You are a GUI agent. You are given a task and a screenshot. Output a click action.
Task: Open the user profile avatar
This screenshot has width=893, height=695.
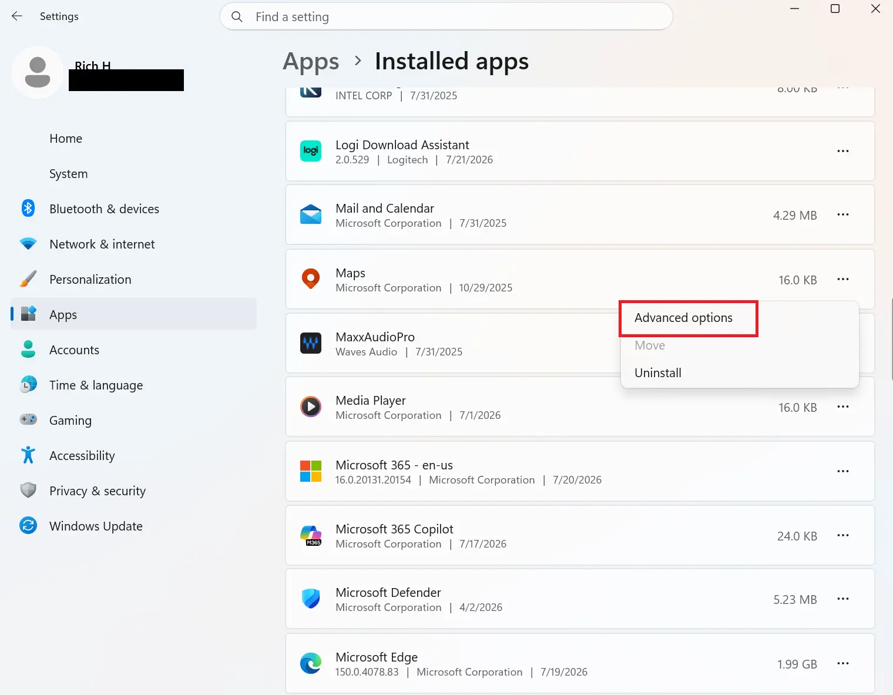point(38,72)
